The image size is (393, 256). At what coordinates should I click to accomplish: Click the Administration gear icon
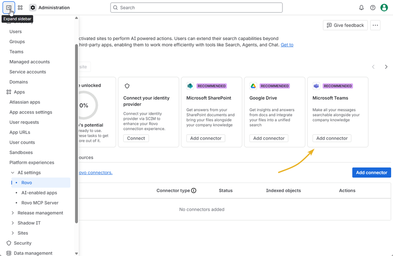[33, 7]
